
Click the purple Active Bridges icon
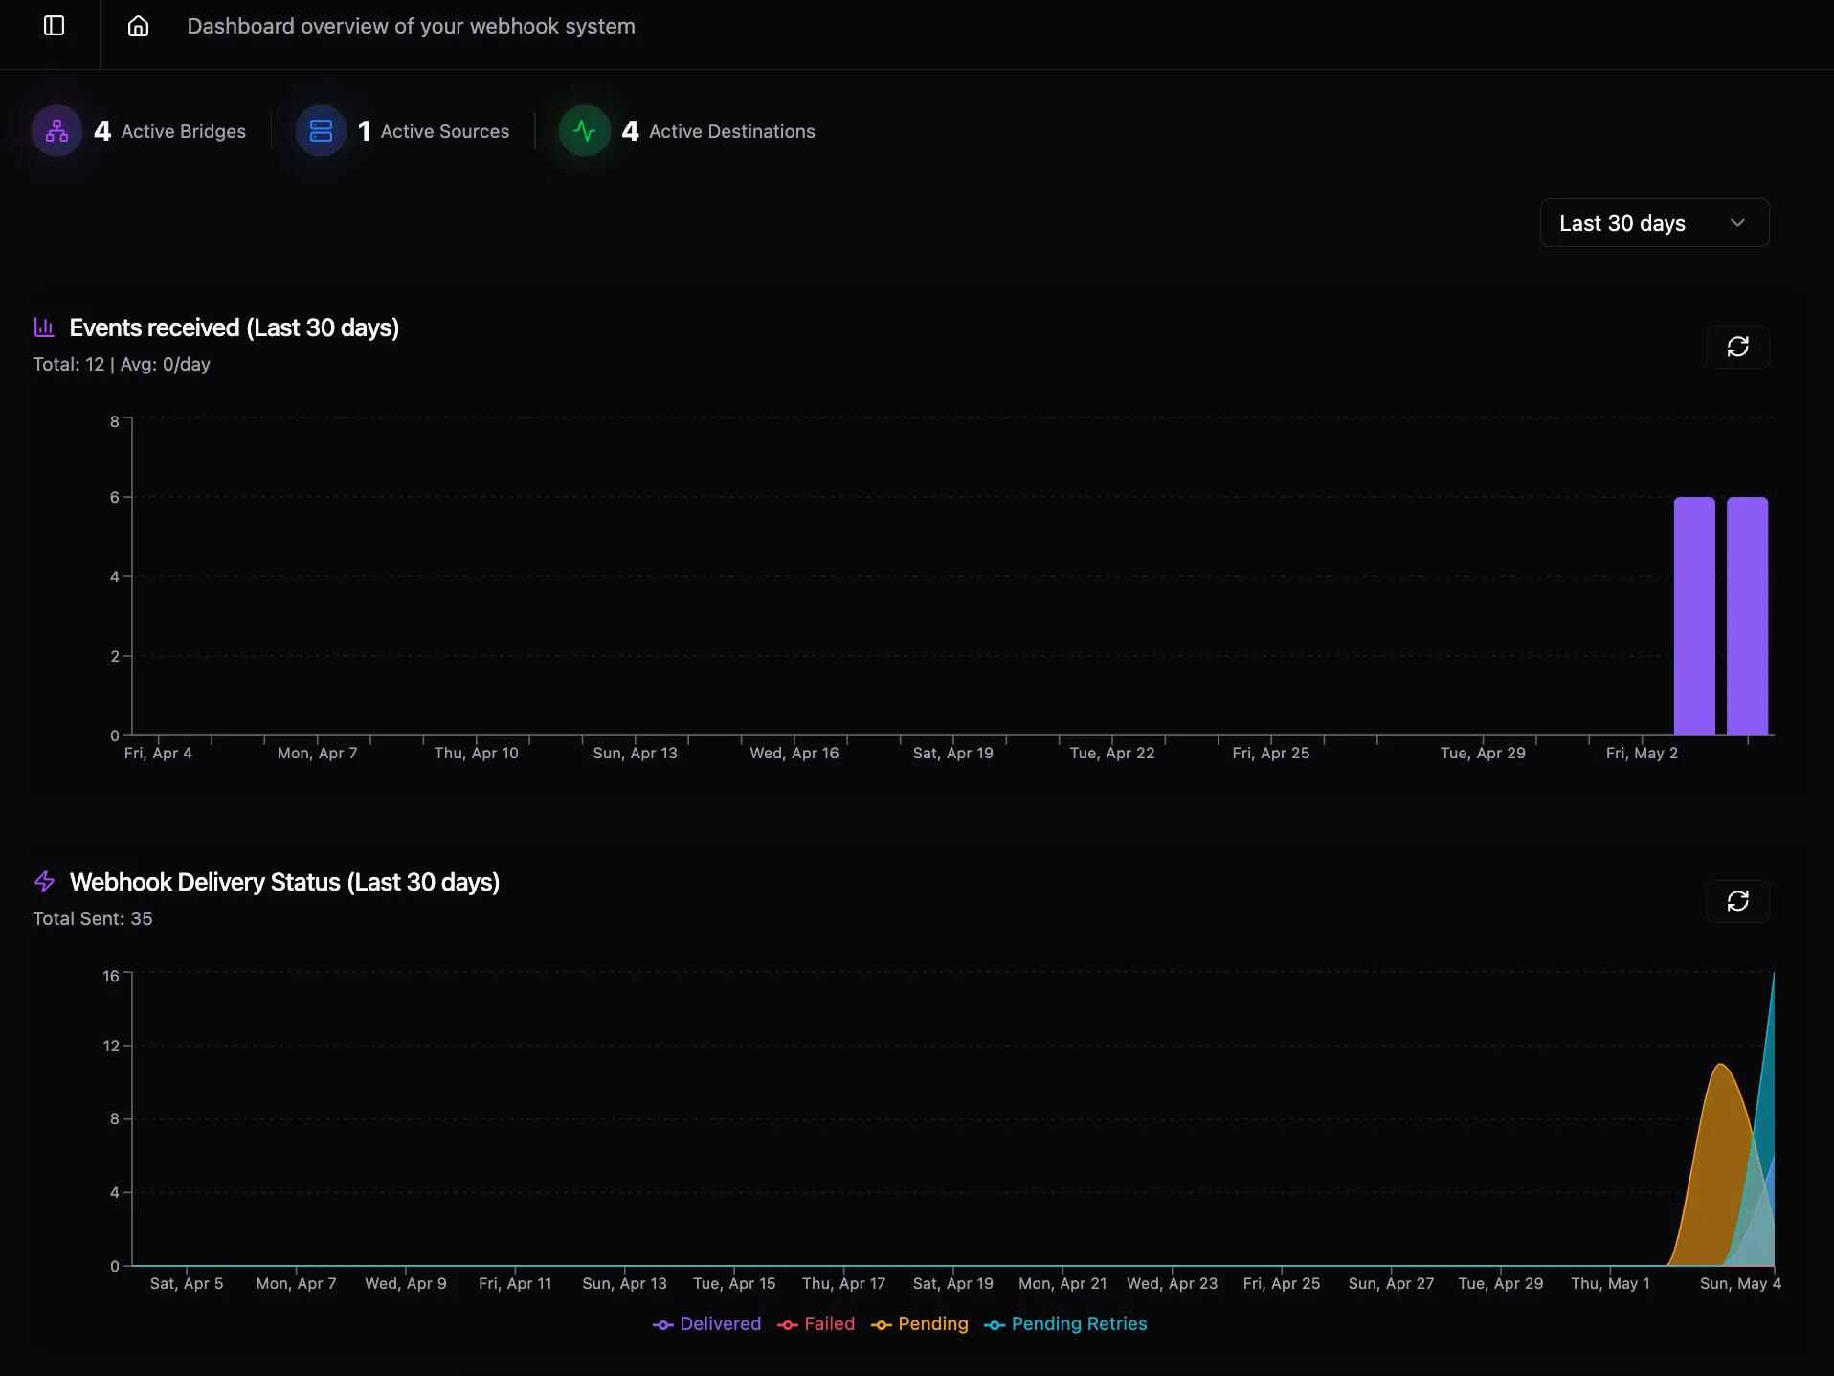[x=57, y=131]
